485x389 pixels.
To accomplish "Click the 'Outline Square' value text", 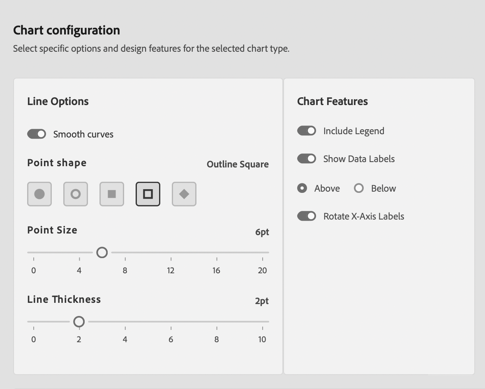I will pos(238,164).
